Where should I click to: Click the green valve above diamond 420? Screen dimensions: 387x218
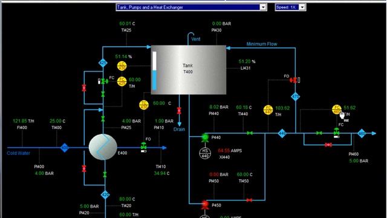tap(105, 174)
